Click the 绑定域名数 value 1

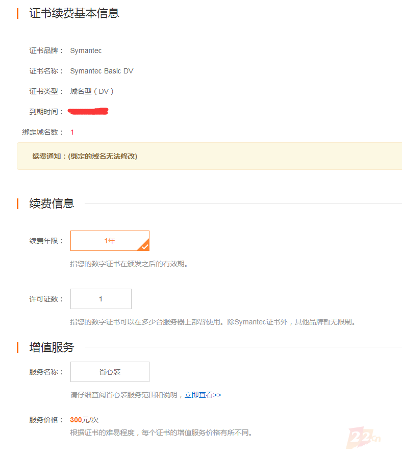tap(72, 132)
